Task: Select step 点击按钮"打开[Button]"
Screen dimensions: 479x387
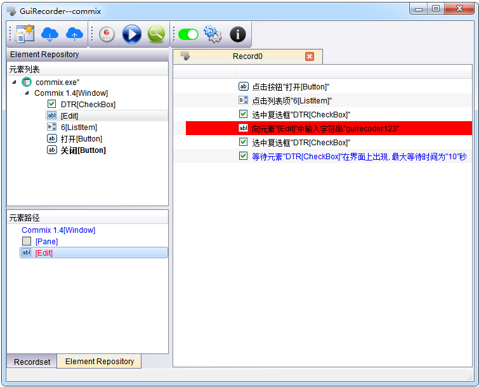Action: coord(290,87)
